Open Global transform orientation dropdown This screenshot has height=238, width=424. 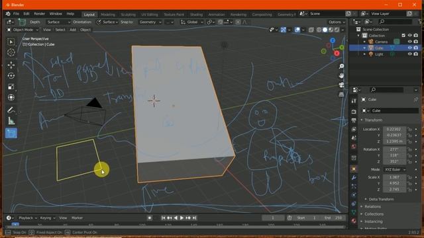(x=192, y=22)
